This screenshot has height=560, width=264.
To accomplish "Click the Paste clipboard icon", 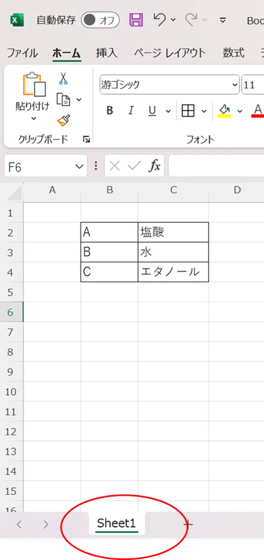I will coord(34,84).
